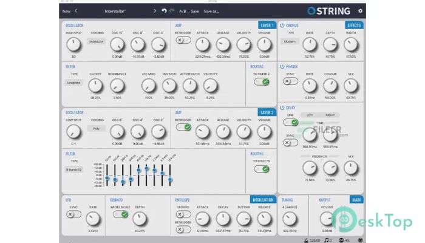Open Layer 2 Filter Type 9 Band EQ dropdown
Screen dimensions: 425x243
tap(73, 169)
